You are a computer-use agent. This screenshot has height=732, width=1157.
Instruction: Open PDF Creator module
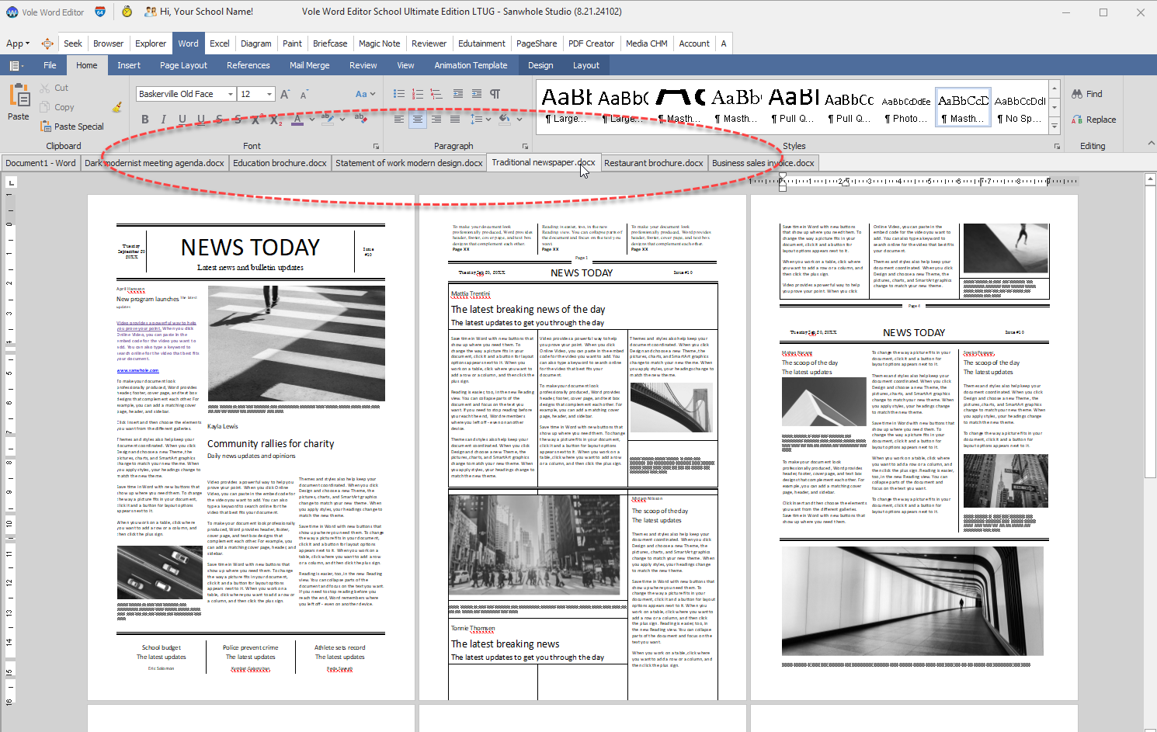591,43
